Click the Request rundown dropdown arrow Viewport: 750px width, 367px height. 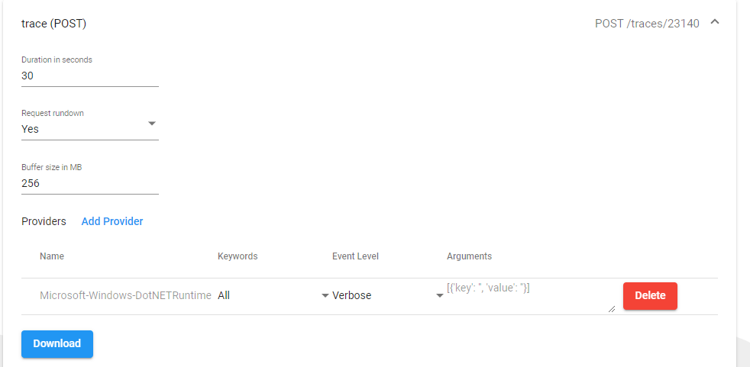point(152,124)
